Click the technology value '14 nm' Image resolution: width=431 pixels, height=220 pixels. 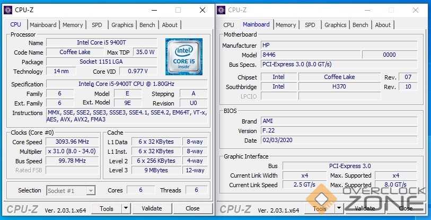coord(61,71)
